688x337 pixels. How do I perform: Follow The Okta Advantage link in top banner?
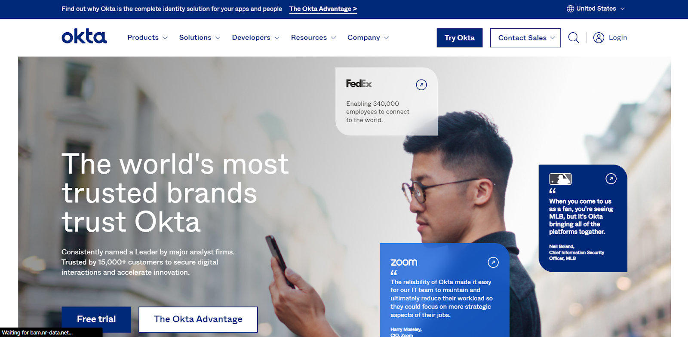tap(323, 9)
